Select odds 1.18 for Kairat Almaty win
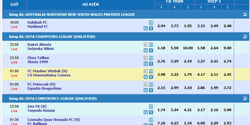The width and height of the screenshot is (250, 125). (x=161, y=48)
